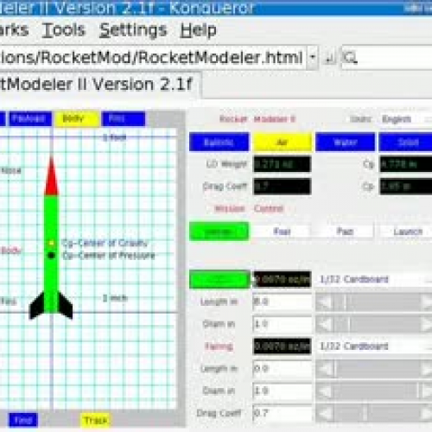
Task: Click the Drag Coeff slider thumb
Action: [x=365, y=414]
